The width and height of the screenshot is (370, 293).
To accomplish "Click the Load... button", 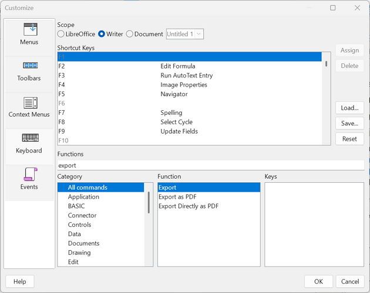I will (x=349, y=108).
